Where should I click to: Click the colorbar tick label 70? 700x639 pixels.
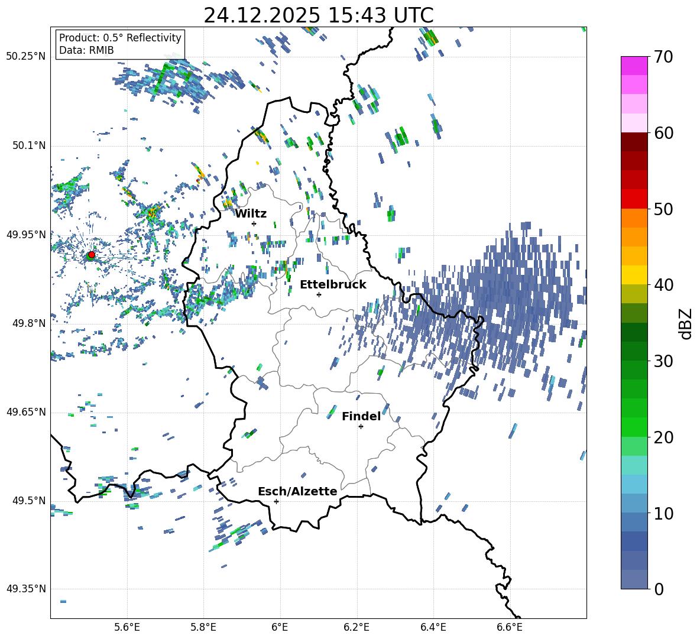click(663, 57)
